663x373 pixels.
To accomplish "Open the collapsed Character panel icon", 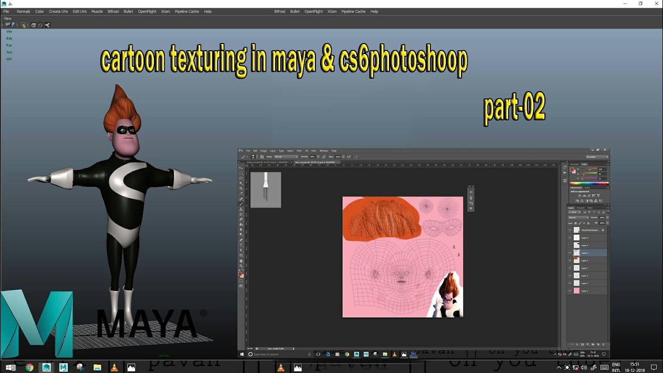I will [x=470, y=192].
